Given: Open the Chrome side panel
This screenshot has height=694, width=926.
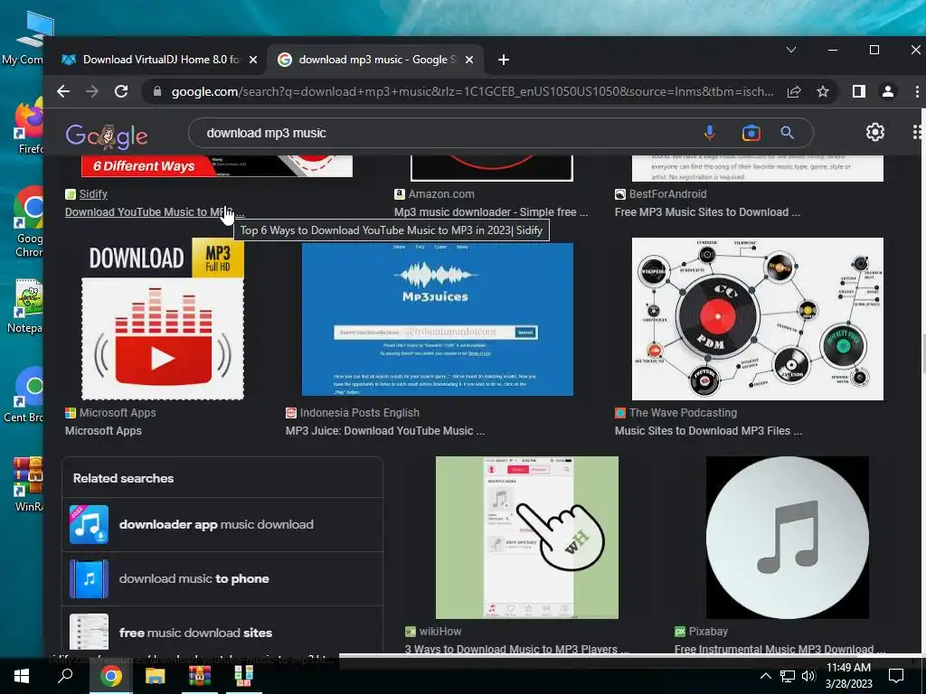Looking at the screenshot, I should pyautogui.click(x=859, y=91).
